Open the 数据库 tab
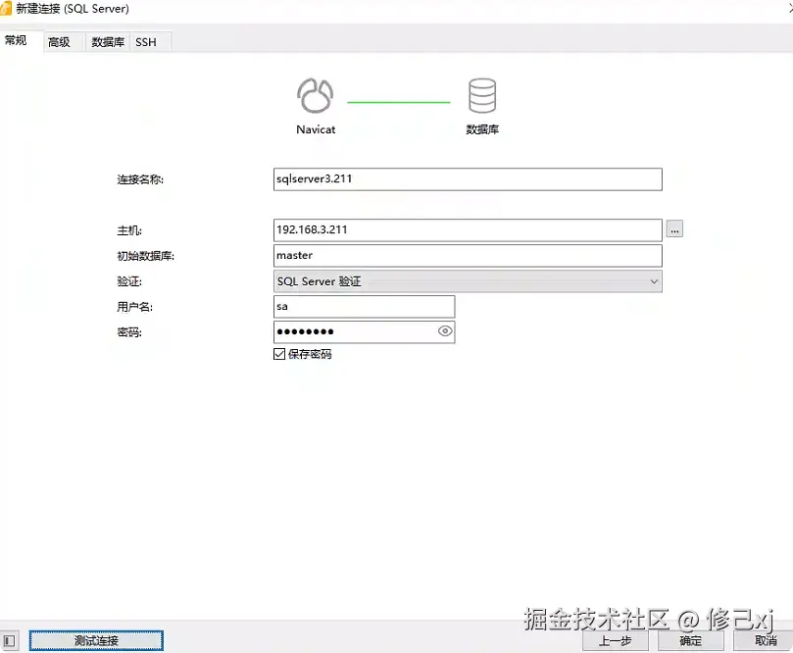The width and height of the screenshot is (793, 653). point(108,42)
